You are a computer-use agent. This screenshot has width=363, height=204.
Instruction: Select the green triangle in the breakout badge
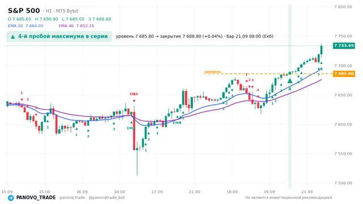pos(13,37)
